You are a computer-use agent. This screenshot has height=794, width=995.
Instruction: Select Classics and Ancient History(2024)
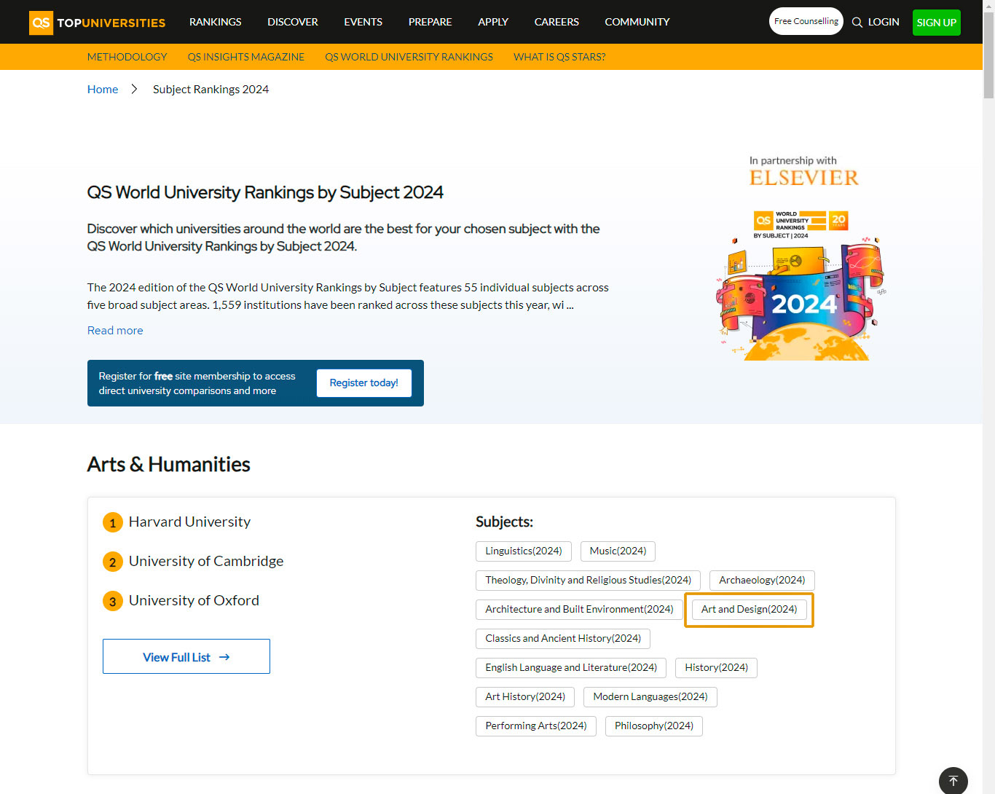coord(563,639)
